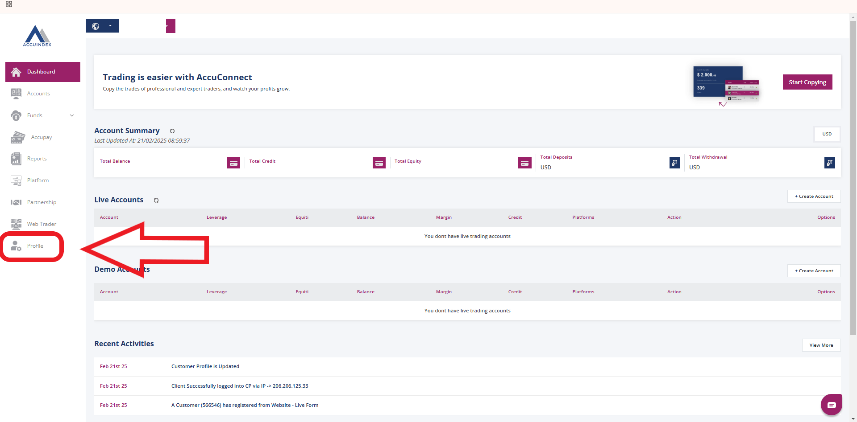Click the Total Equity card icon

[x=525, y=163]
